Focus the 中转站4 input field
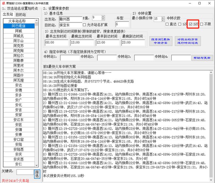215x183 pixels. coord(181,58)
